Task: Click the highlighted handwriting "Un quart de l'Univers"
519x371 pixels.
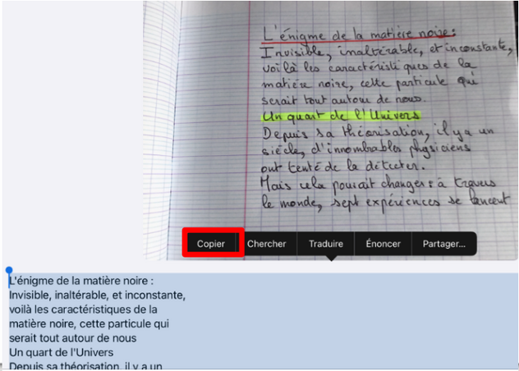Action: point(341,116)
